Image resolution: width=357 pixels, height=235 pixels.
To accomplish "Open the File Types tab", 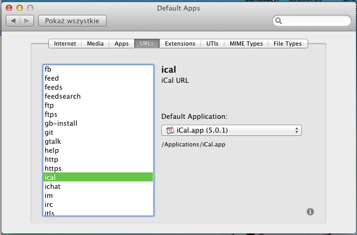I will (288, 43).
